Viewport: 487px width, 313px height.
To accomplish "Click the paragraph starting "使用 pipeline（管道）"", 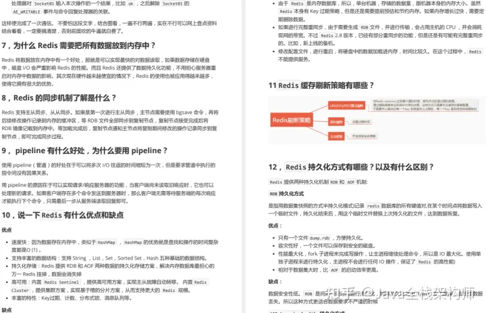I will point(108,169).
